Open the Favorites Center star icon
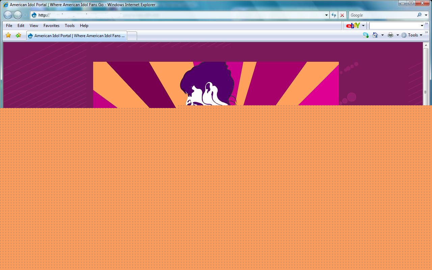The height and width of the screenshot is (270, 432). click(8, 35)
